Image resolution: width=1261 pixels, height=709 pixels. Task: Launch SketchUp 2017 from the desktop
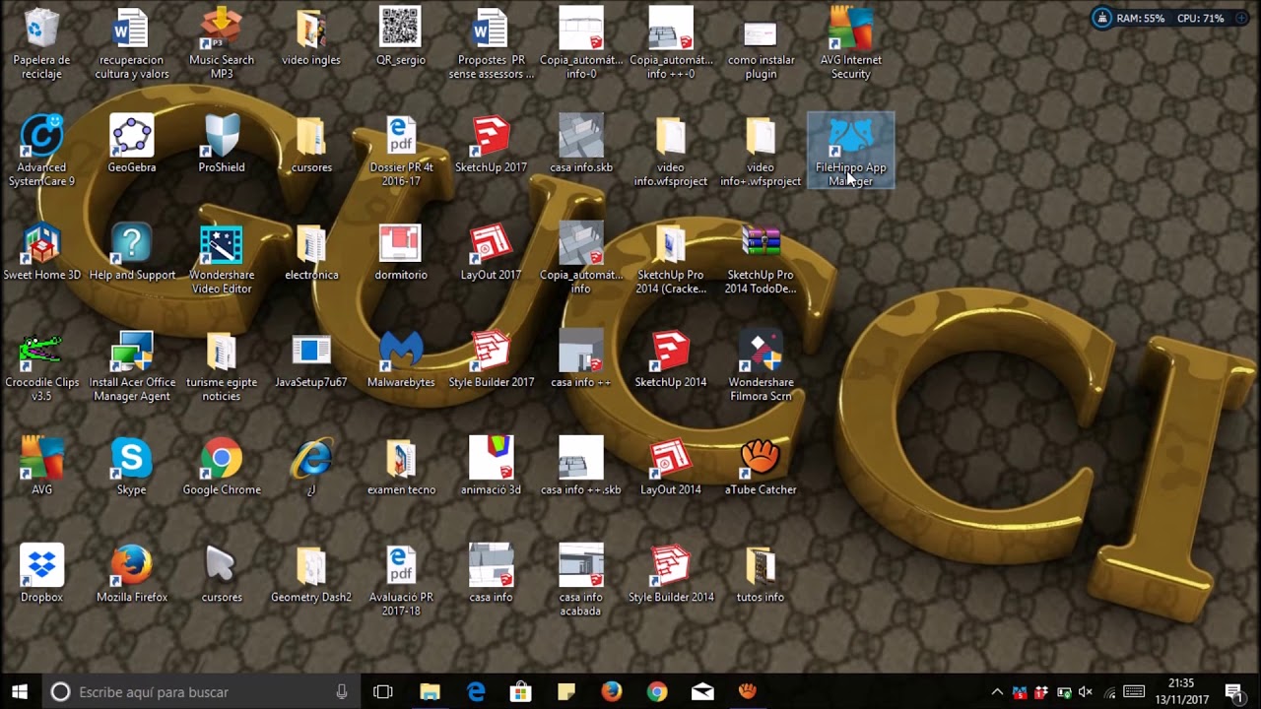(491, 144)
